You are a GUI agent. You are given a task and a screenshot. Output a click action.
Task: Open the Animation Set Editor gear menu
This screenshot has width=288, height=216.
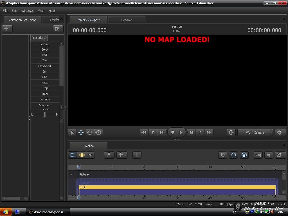pos(58,29)
